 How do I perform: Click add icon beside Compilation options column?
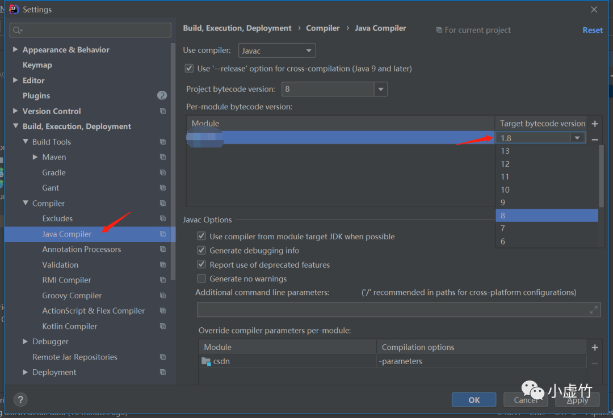point(595,348)
